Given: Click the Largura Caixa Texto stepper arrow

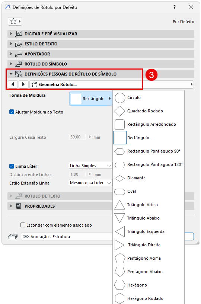Looking at the screenshot, I should 90,137.
